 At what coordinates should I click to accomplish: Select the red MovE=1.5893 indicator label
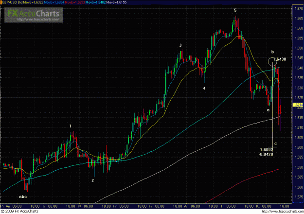pyautogui.click(x=74, y=2)
